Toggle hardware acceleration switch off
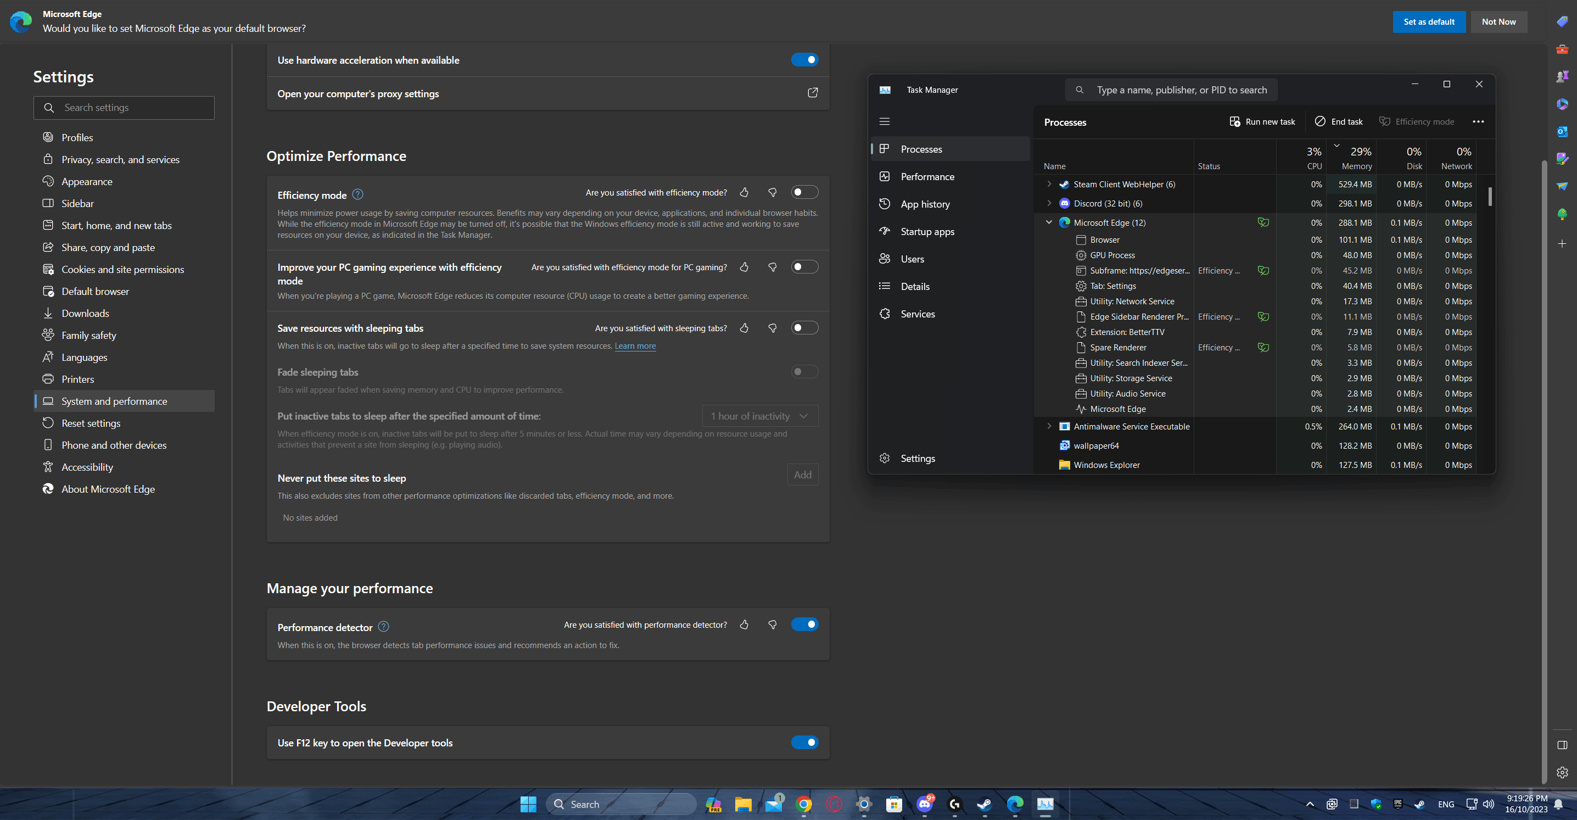Image resolution: width=1577 pixels, height=820 pixels. [x=804, y=59]
